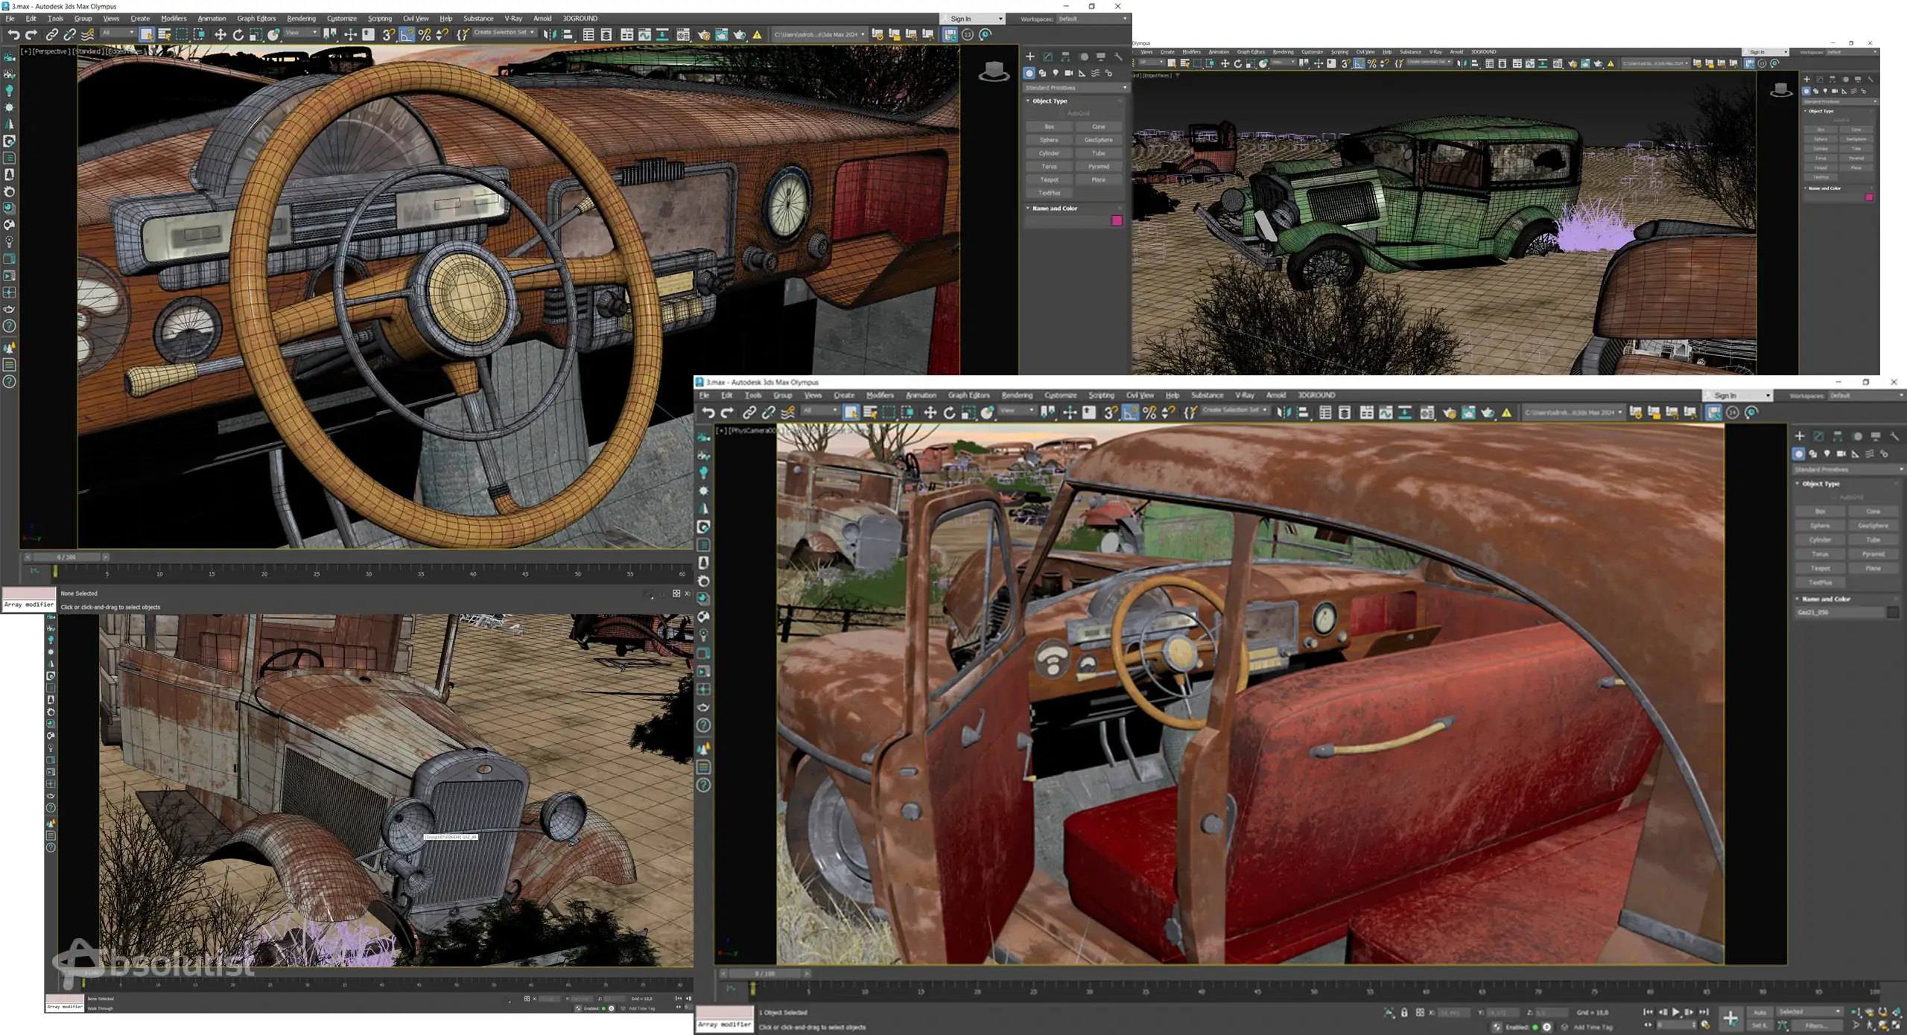Toggle Selection Lock padlock in bottom-right status bar
This screenshot has height=1035, width=1907.
tap(1404, 1013)
